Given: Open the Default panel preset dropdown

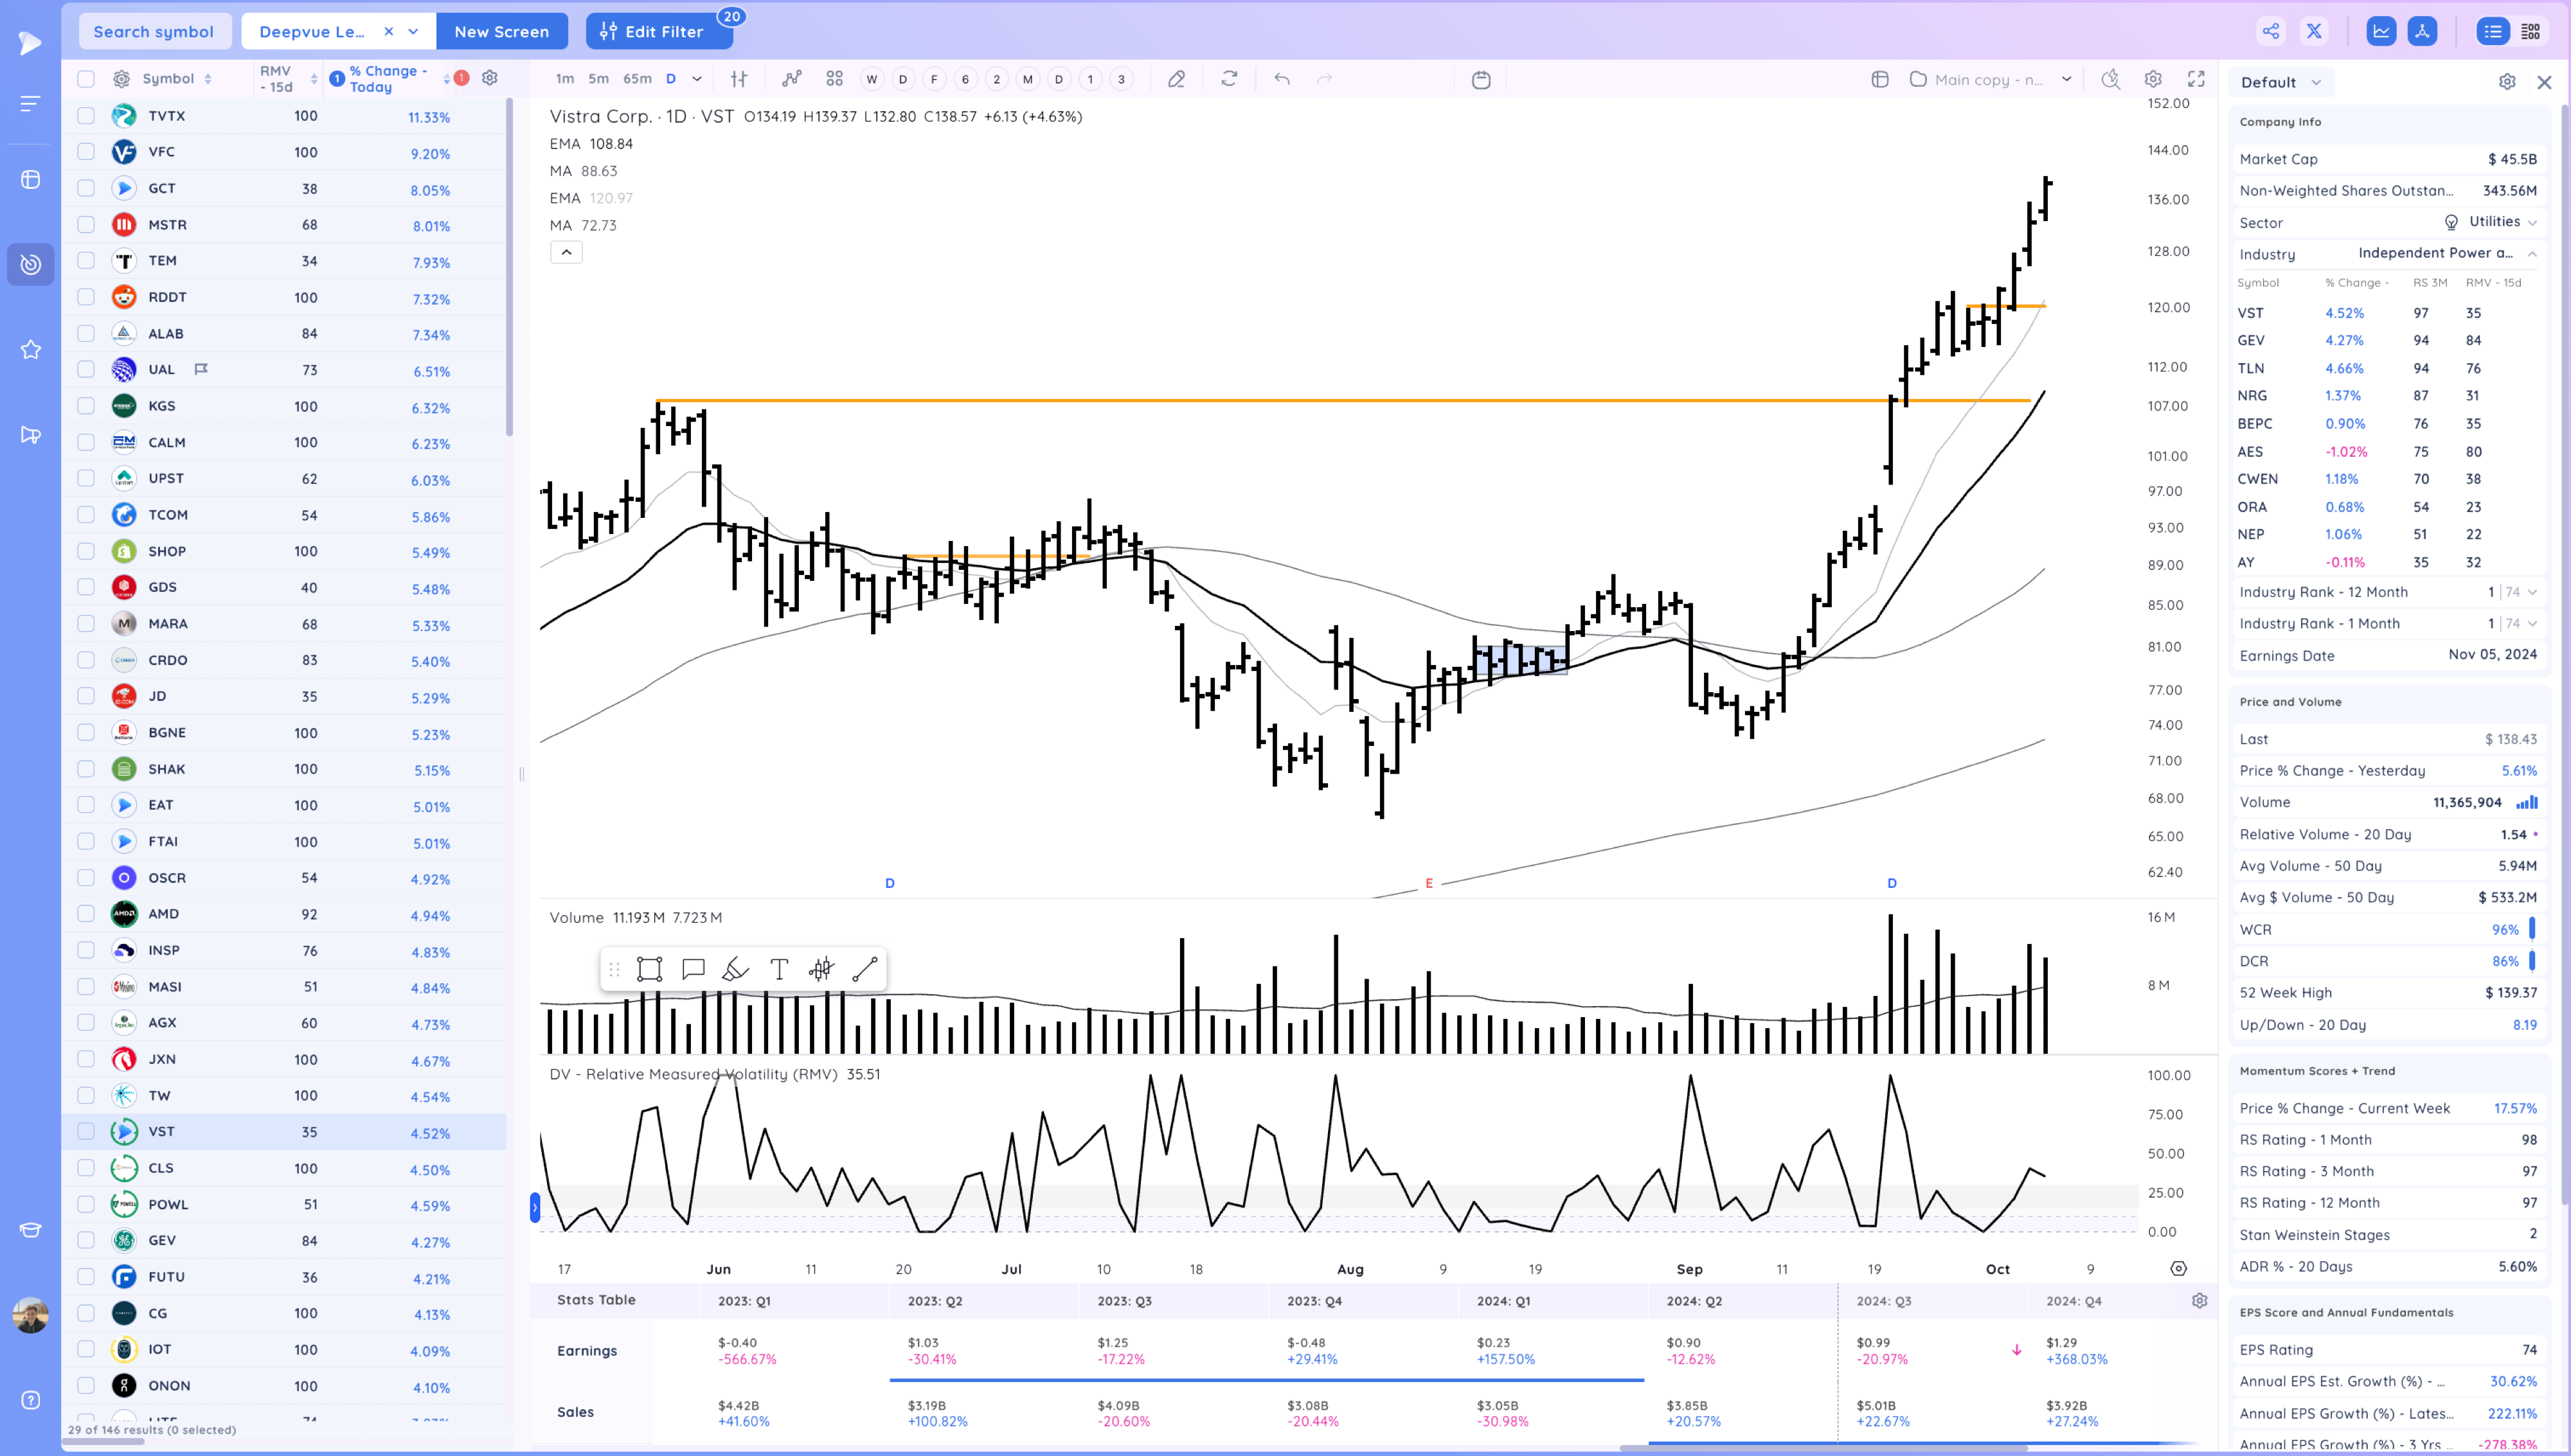Looking at the screenshot, I should 2281,82.
